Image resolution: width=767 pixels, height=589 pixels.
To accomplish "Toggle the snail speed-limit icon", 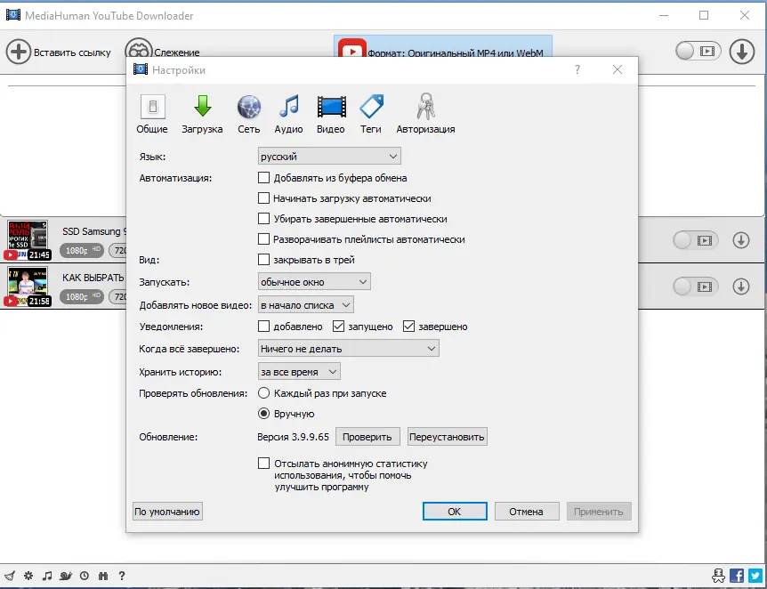I will coord(66,576).
